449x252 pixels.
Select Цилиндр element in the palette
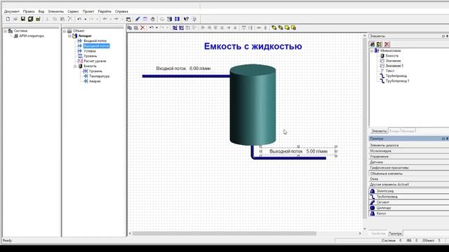click(x=409, y=208)
